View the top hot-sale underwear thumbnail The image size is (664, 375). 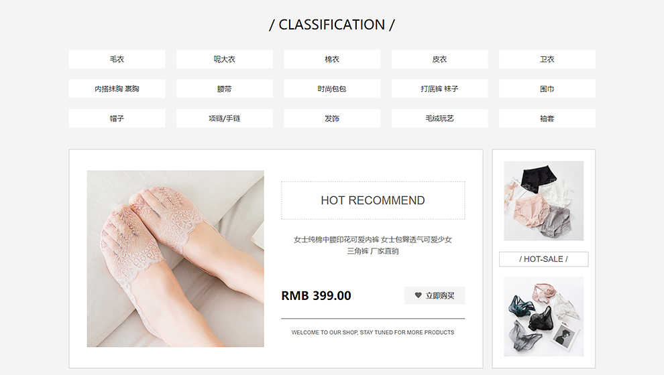(x=544, y=201)
